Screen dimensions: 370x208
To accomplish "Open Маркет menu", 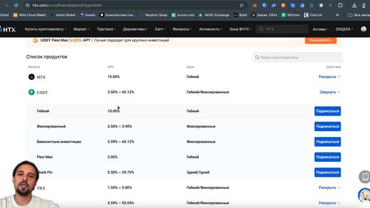I will coord(82,29).
